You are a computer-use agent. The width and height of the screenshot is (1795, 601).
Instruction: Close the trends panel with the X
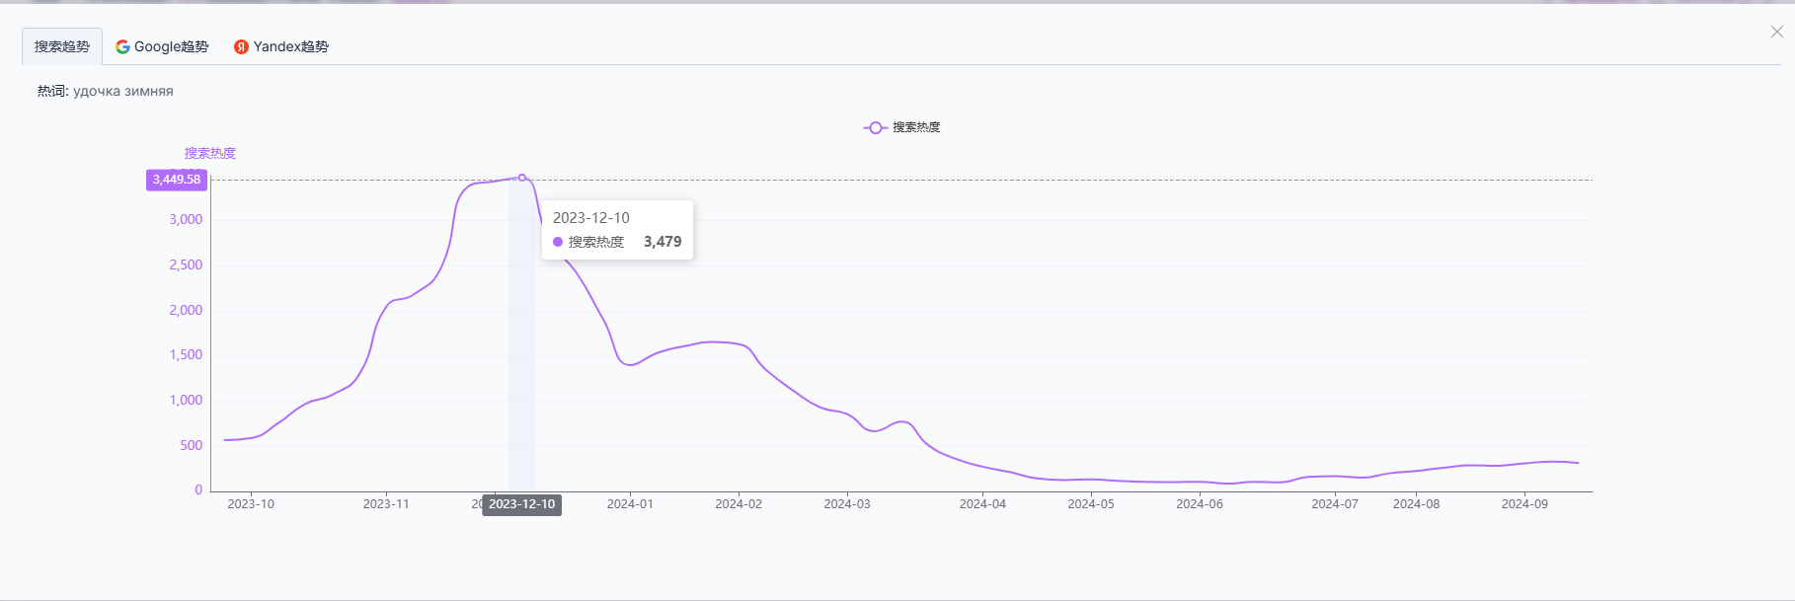[1776, 32]
